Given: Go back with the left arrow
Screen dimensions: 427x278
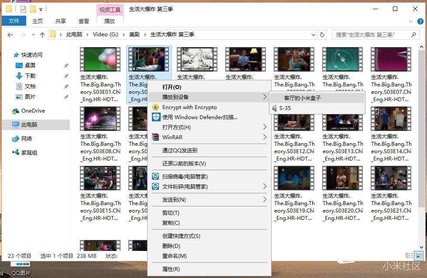Looking at the screenshot, I should click(x=10, y=35).
